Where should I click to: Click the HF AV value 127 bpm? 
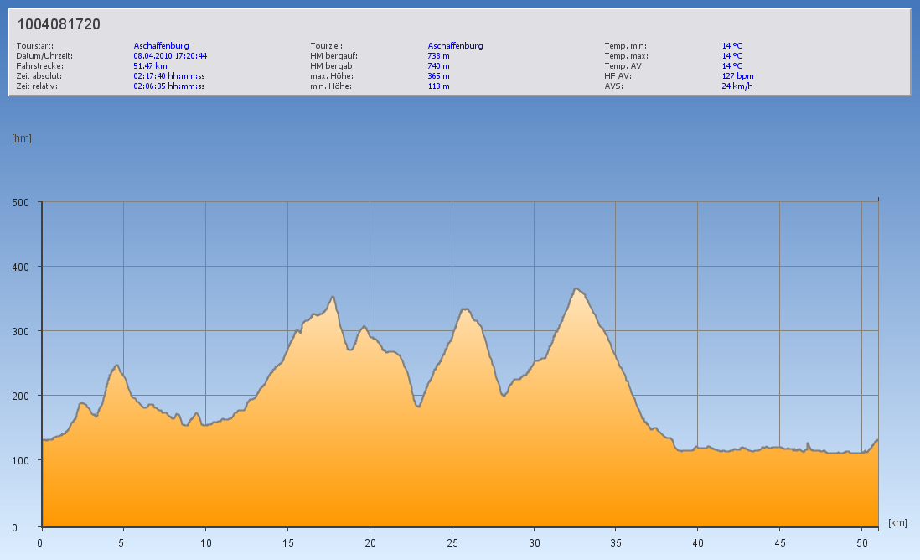click(737, 76)
